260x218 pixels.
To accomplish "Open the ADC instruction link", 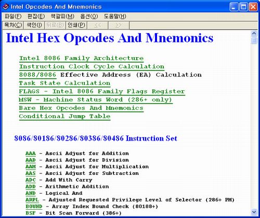I will [31, 180].
